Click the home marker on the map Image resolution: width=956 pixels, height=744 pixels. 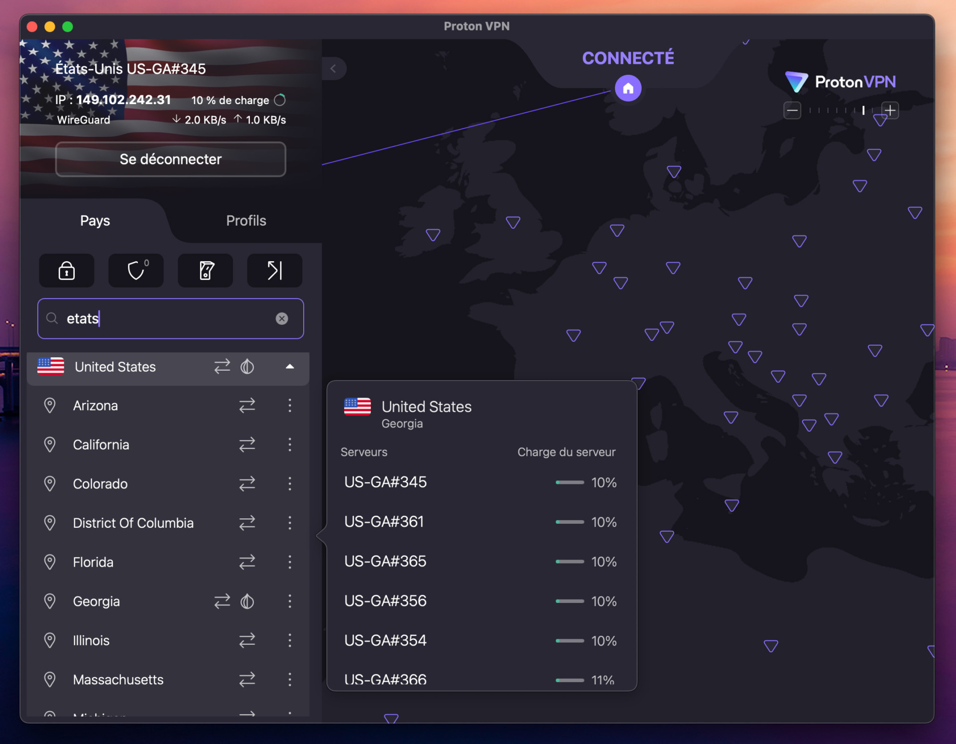coord(628,88)
